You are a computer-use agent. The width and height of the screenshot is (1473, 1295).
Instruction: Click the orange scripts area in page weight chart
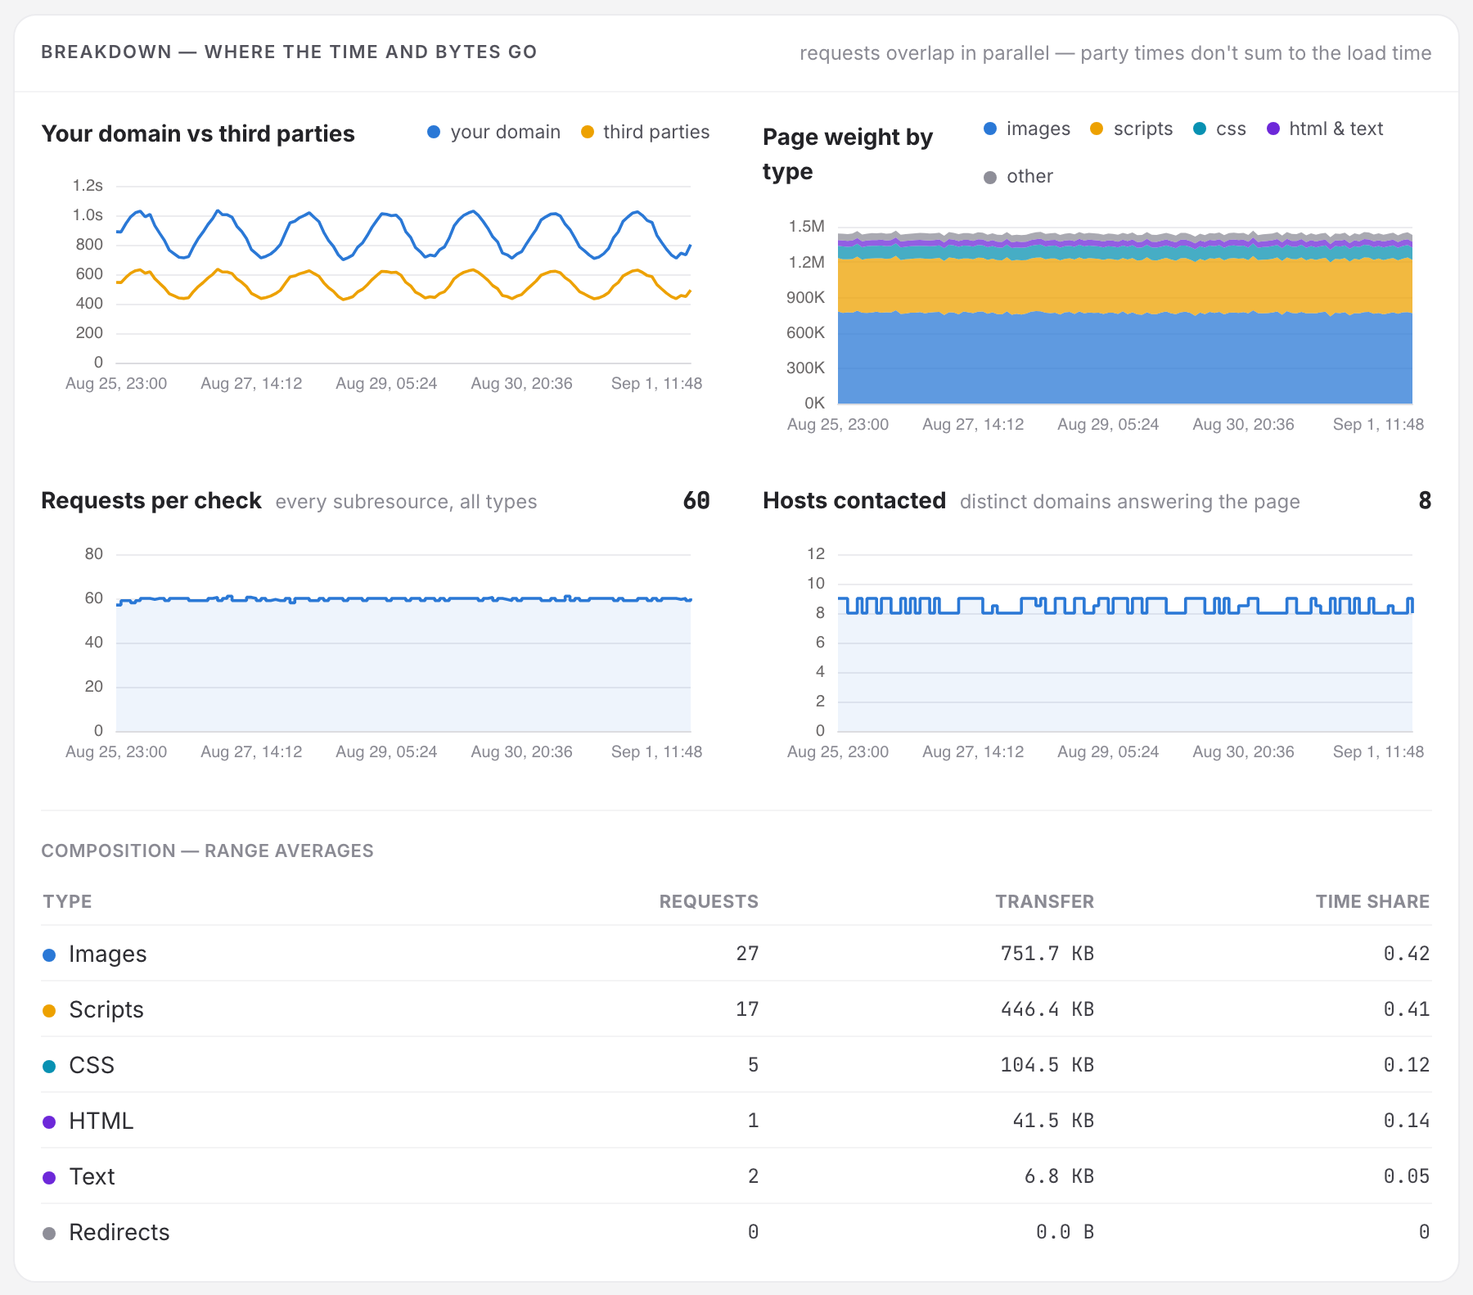1125,285
